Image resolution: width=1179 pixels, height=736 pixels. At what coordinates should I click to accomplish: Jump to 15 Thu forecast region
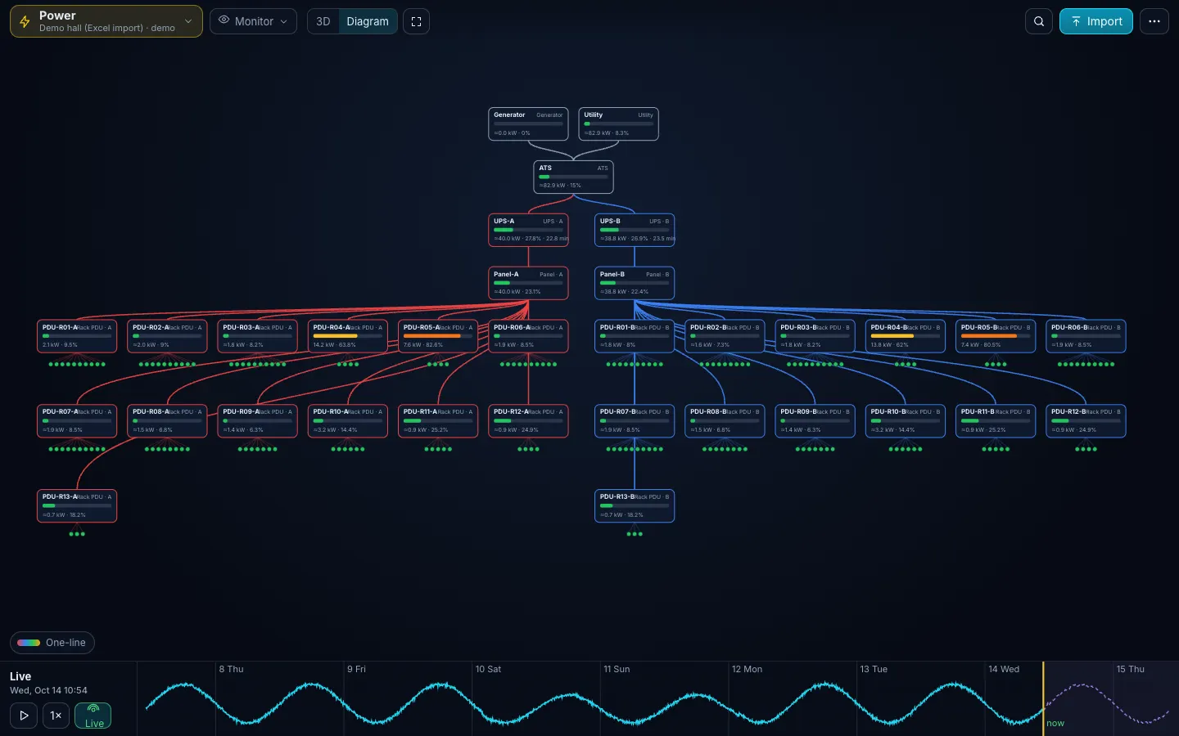[1131, 669]
